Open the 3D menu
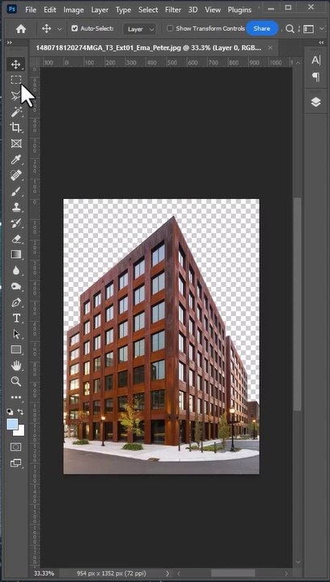 pos(193,10)
